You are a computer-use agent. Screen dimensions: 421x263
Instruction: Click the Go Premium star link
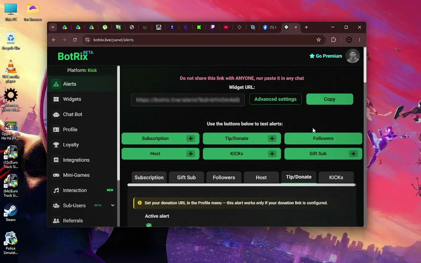click(x=326, y=56)
